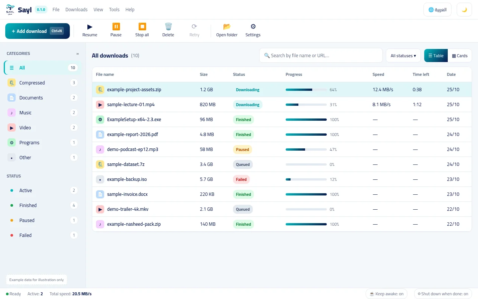
Task: Click the Sayl logo icon
Action: pos(10,10)
